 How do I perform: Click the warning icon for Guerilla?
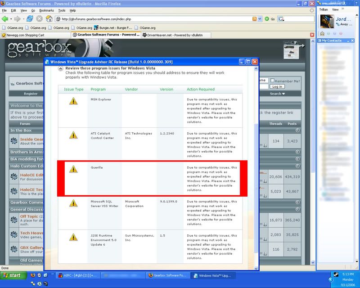tap(73, 169)
